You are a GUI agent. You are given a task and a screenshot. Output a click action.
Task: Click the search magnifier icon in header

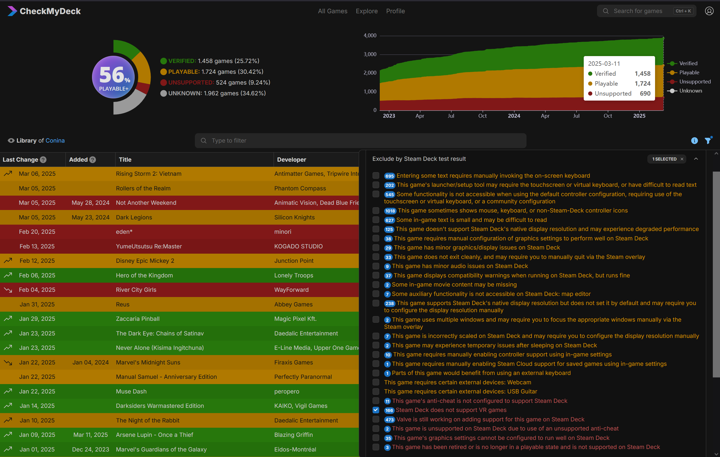click(x=606, y=11)
